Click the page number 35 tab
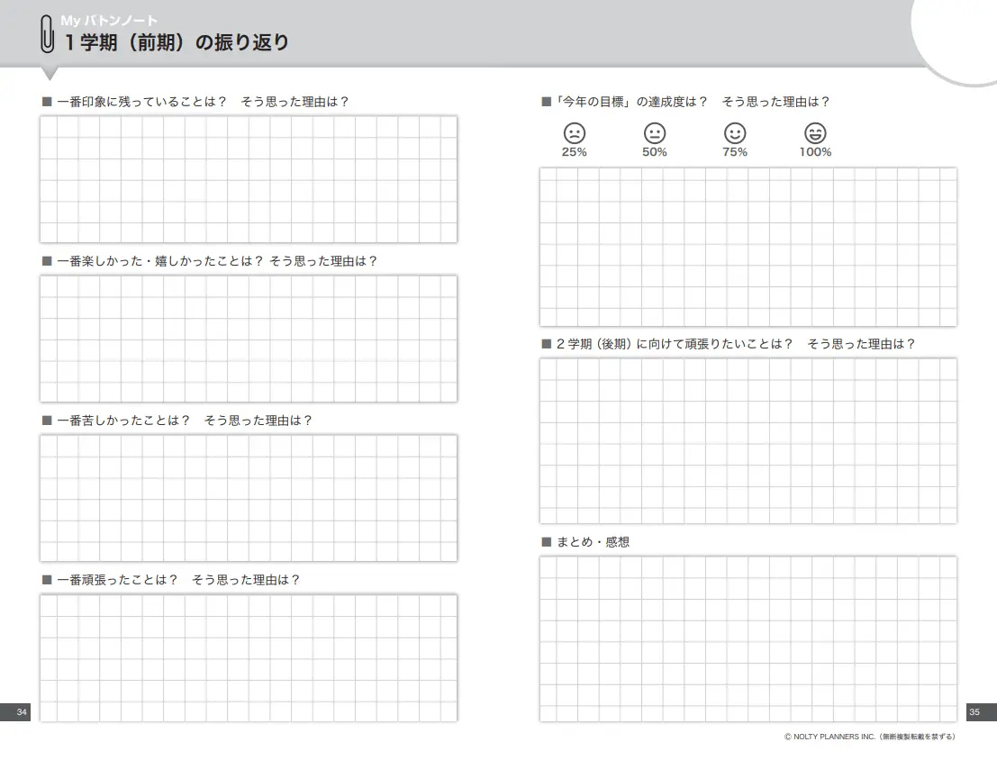Image resolution: width=997 pixels, height=760 pixels. [981, 712]
